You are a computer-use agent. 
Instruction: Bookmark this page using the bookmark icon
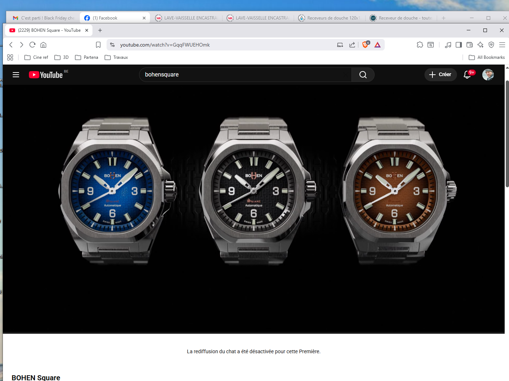(x=98, y=45)
